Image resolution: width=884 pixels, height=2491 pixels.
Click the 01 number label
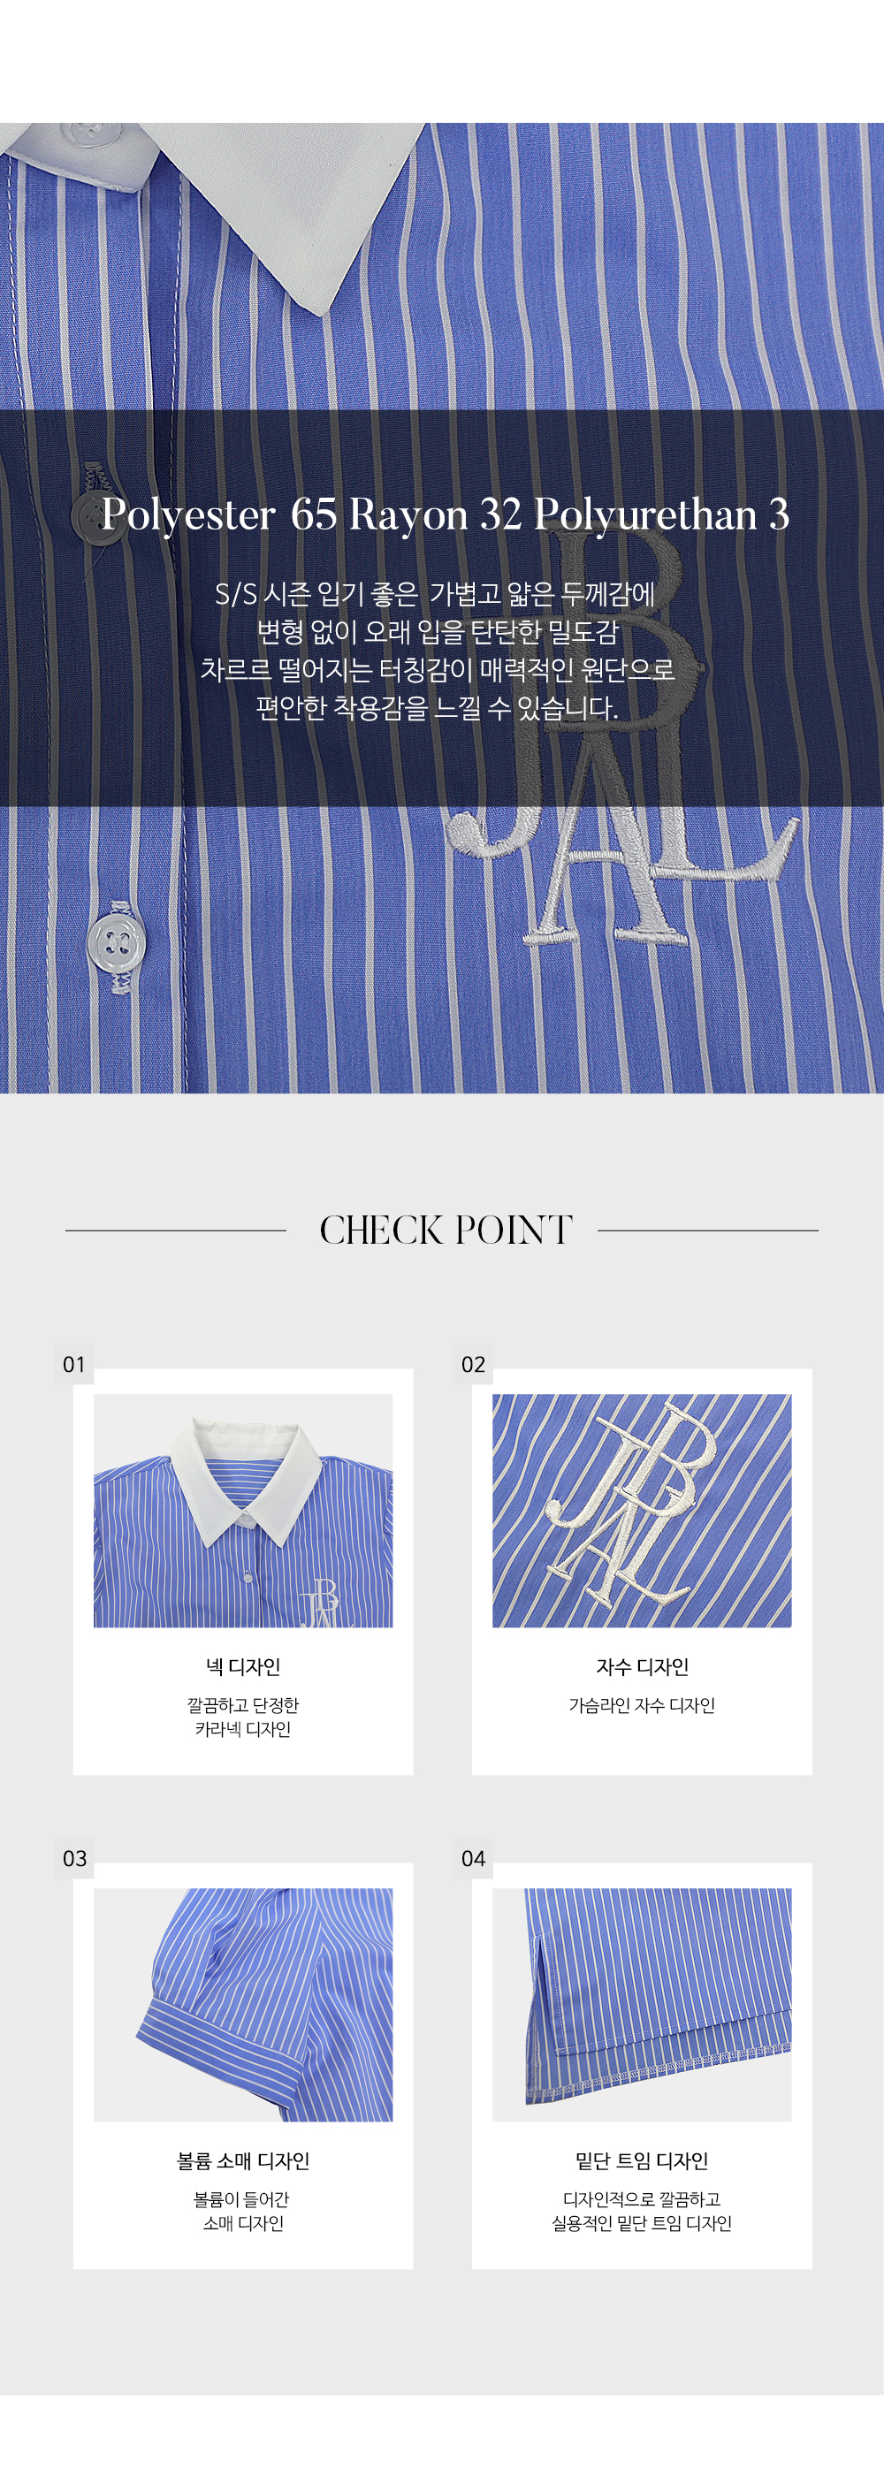[x=73, y=1365]
